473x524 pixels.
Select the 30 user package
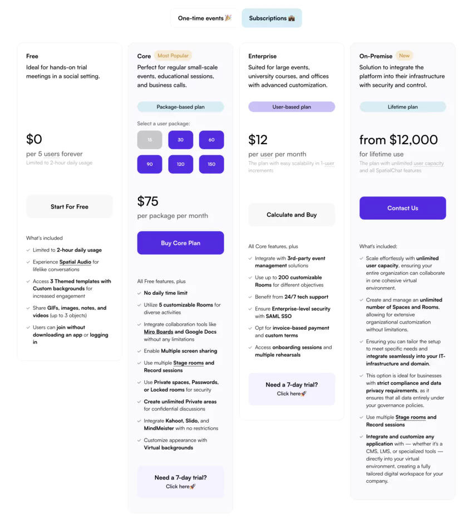(180, 140)
